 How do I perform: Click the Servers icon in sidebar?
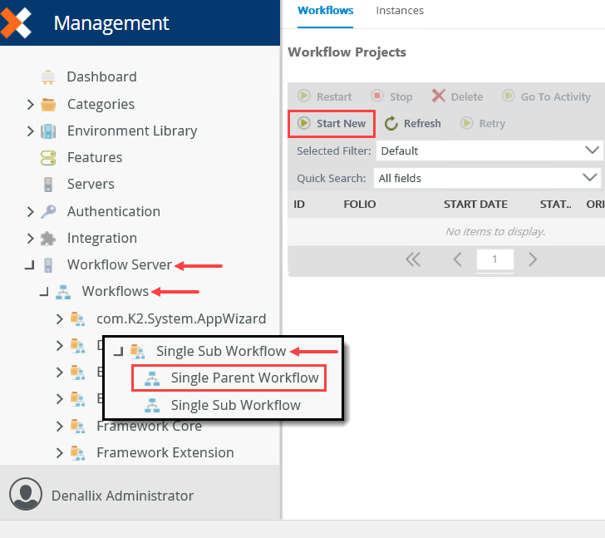click(x=48, y=184)
